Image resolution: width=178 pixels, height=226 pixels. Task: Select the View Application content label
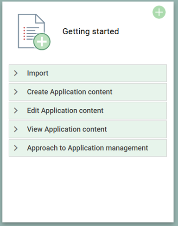(67, 129)
